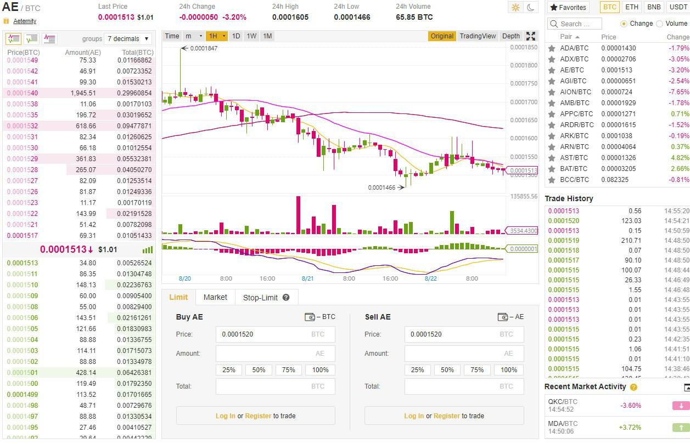The width and height of the screenshot is (690, 444).
Task: Favorite the ARK/BTC pair star
Action: pyautogui.click(x=552, y=136)
